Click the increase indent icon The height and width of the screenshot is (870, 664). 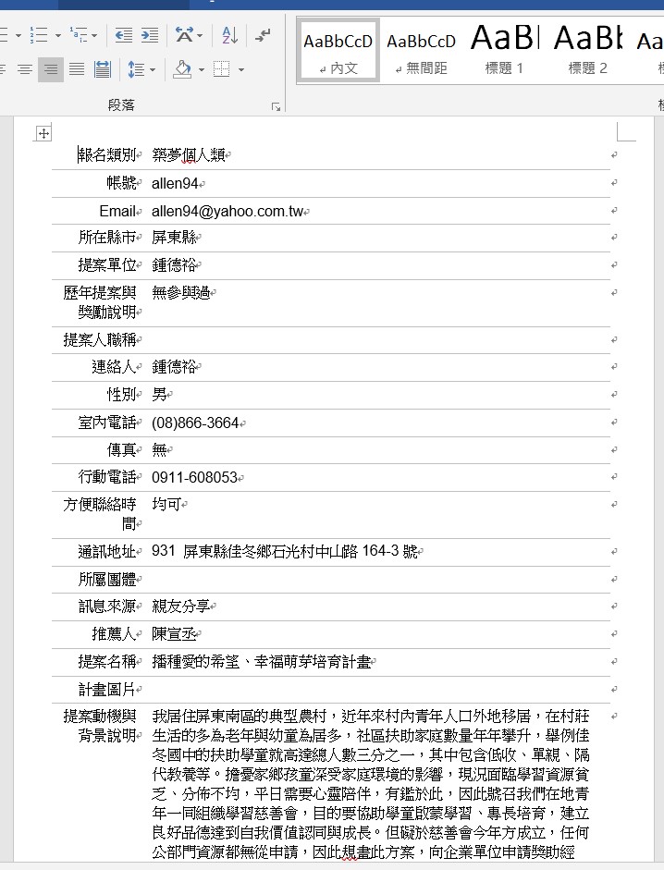[x=149, y=35]
